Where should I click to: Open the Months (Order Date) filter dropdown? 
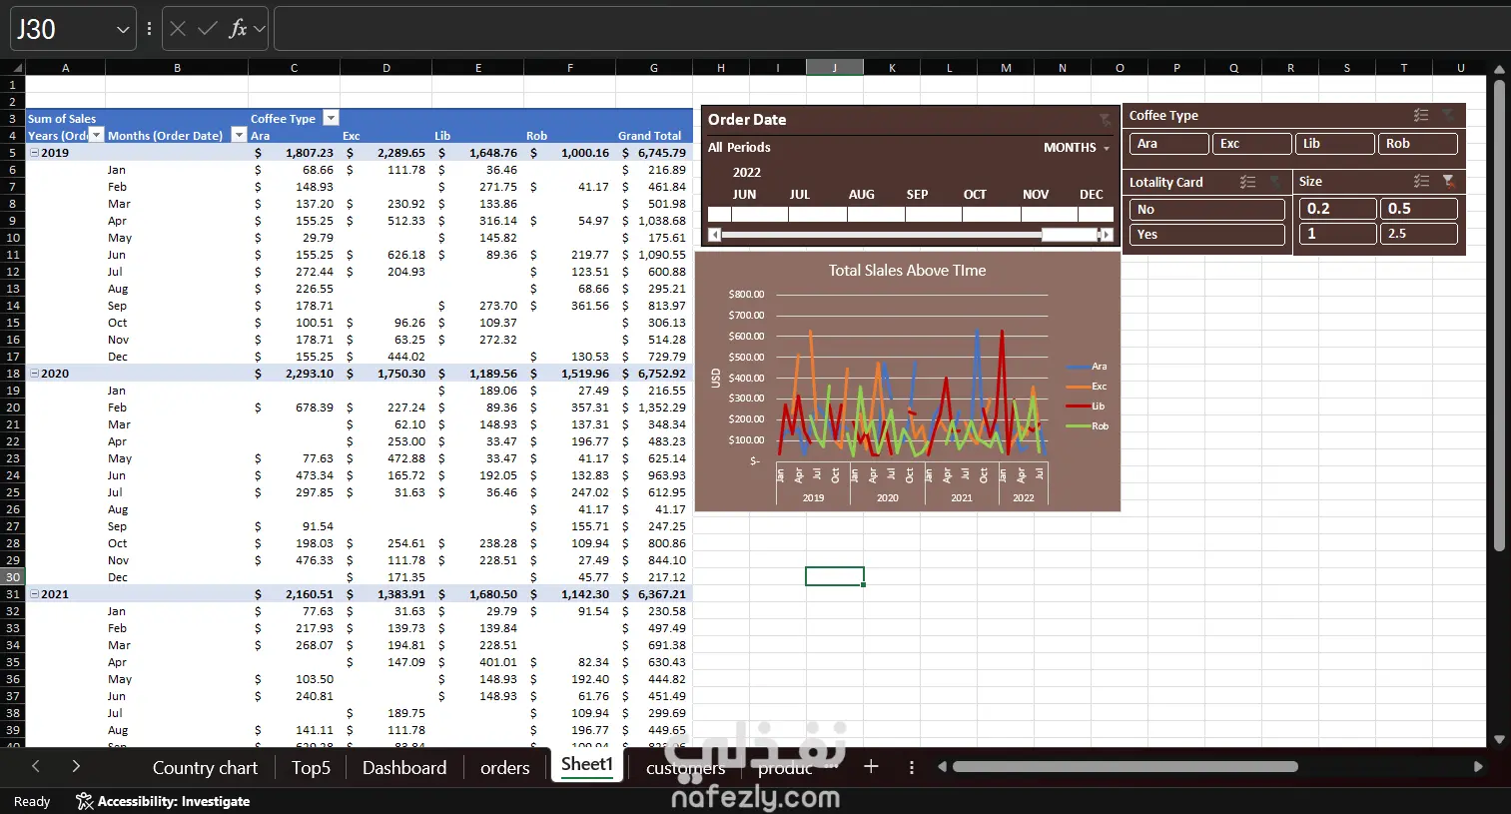click(x=238, y=135)
